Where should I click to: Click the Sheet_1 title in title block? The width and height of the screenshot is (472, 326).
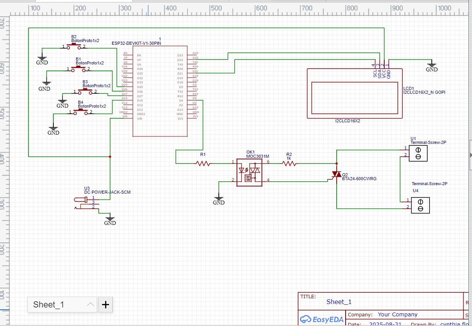(339, 302)
